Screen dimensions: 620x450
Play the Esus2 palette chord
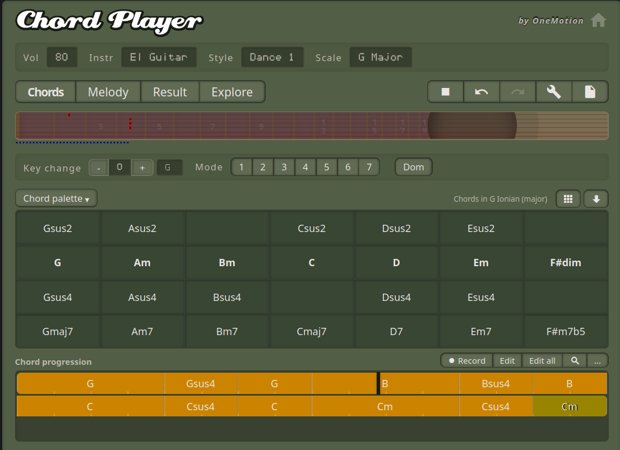click(x=481, y=228)
